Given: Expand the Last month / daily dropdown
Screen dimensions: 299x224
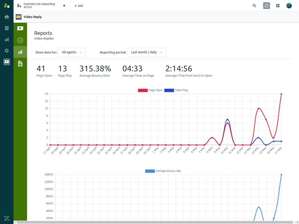Looking at the screenshot, I should 147,52.
